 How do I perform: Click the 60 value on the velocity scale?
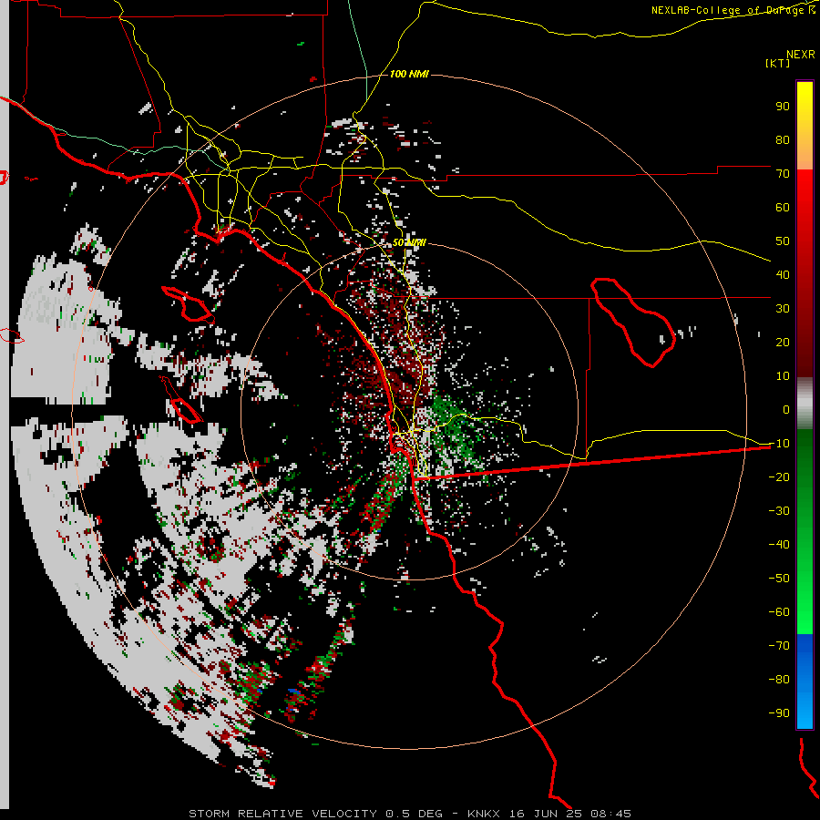[x=783, y=208]
